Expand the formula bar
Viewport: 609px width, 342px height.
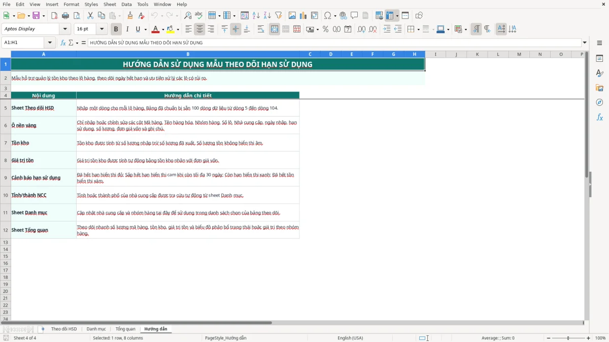point(585,43)
